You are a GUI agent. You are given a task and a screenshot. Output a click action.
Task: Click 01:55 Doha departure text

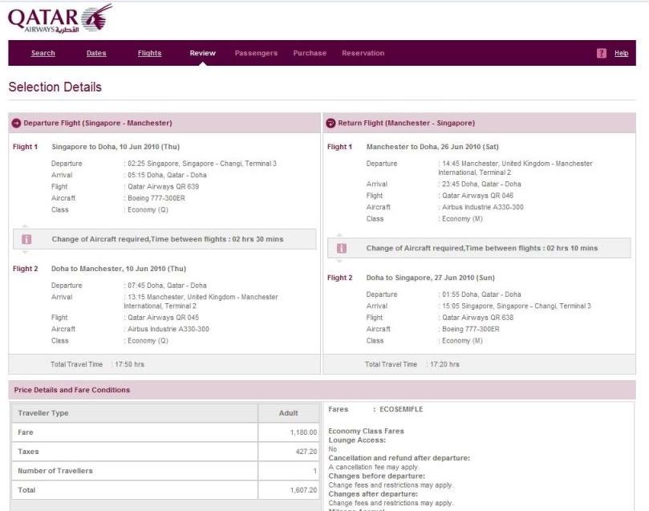tap(482, 294)
